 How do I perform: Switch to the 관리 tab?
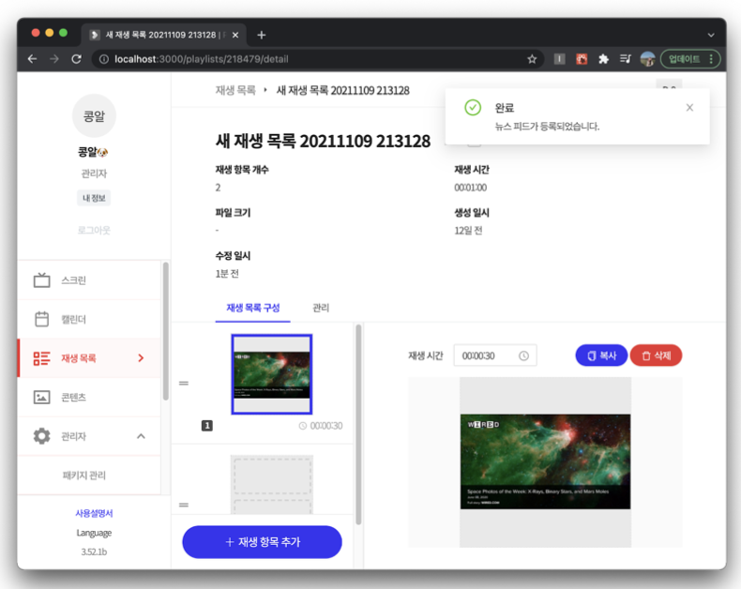coord(321,308)
